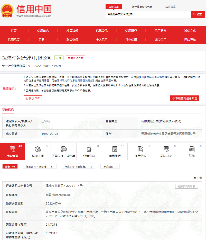Select the 行政管理 category icon tab

(12, 151)
